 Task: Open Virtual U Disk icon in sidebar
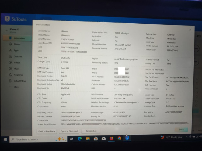(x=10, y=81)
